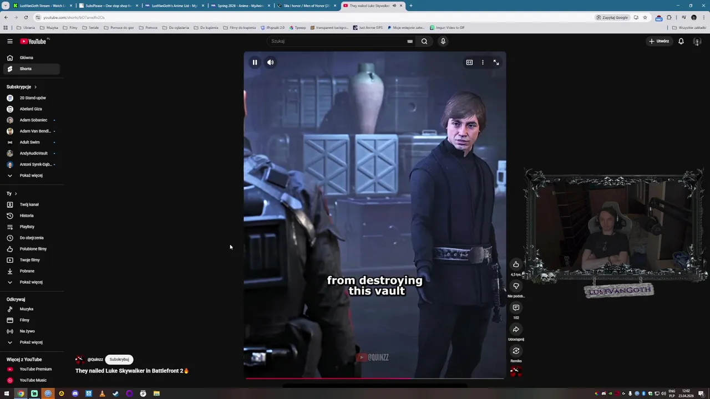Screen dimensions: 710x399
Task: Click the magnifier search button
Action: tap(424, 41)
